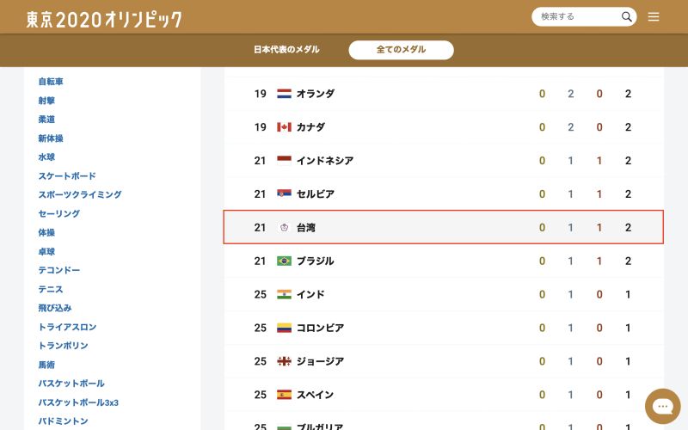Click the Netherlands flag icon

point(284,94)
